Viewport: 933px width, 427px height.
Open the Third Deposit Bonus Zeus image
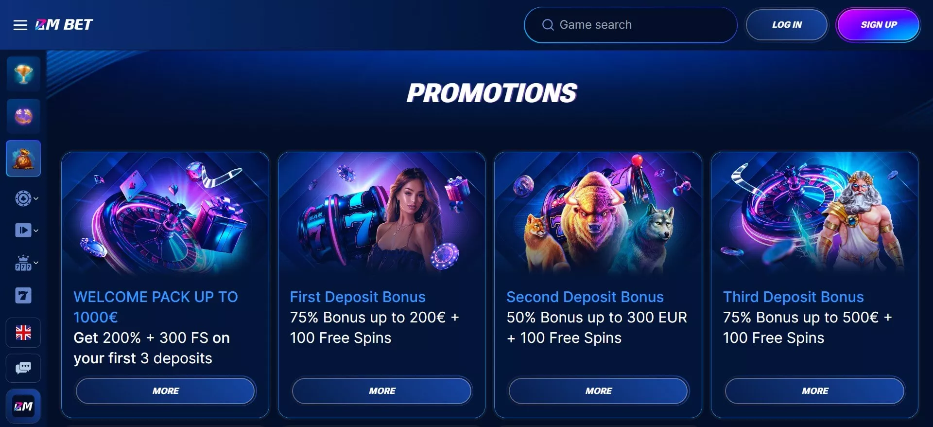[814, 213]
